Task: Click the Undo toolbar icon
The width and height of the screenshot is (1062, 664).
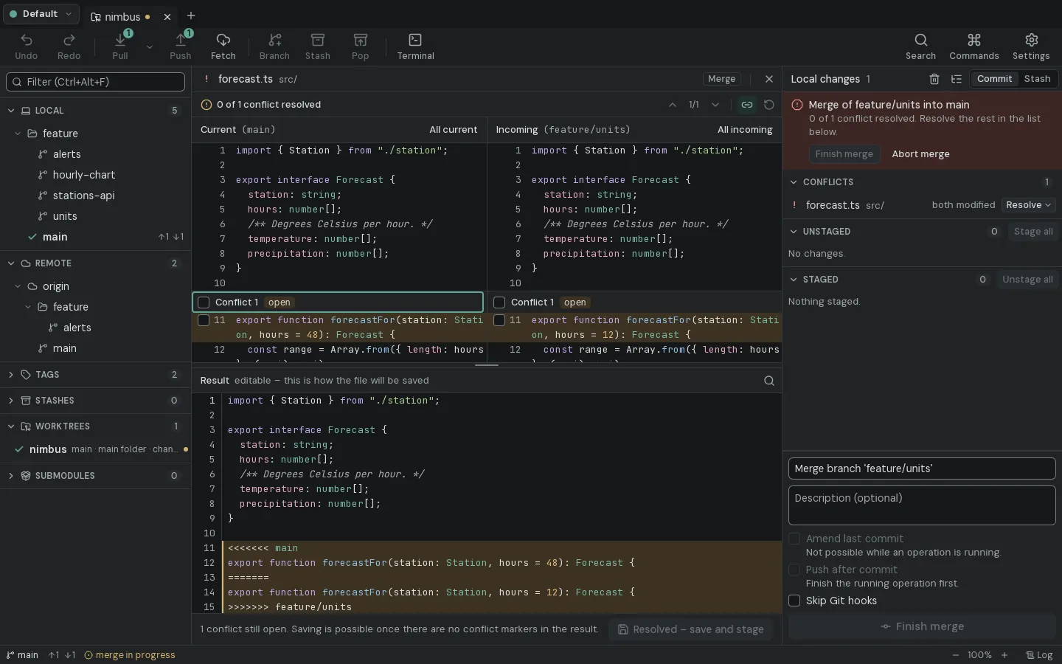Action: tap(27, 46)
